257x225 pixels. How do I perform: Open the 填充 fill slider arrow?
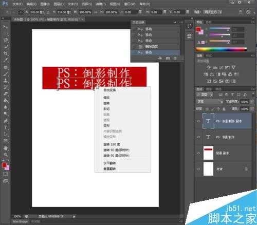coord(252,109)
